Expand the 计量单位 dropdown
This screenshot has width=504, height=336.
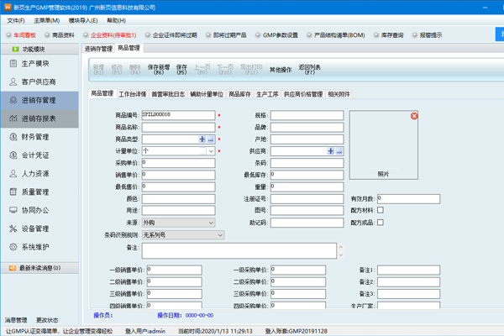[211, 151]
